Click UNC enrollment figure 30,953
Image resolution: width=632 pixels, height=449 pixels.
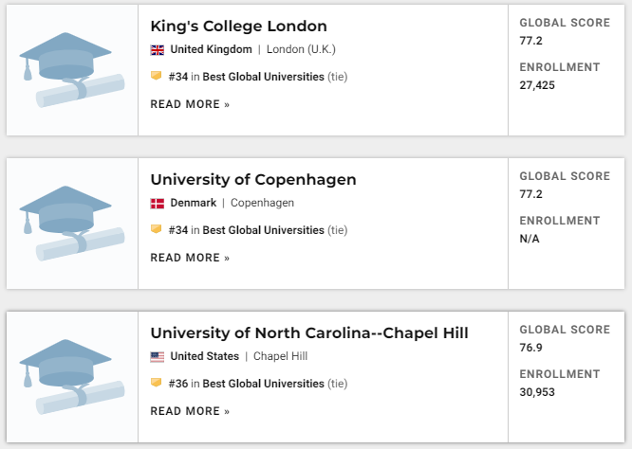pyautogui.click(x=537, y=392)
